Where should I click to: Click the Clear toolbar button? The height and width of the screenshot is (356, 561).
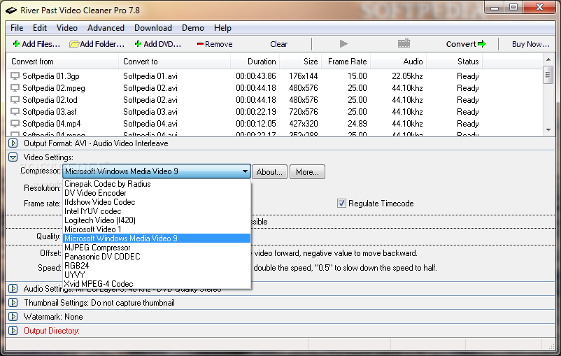278,44
